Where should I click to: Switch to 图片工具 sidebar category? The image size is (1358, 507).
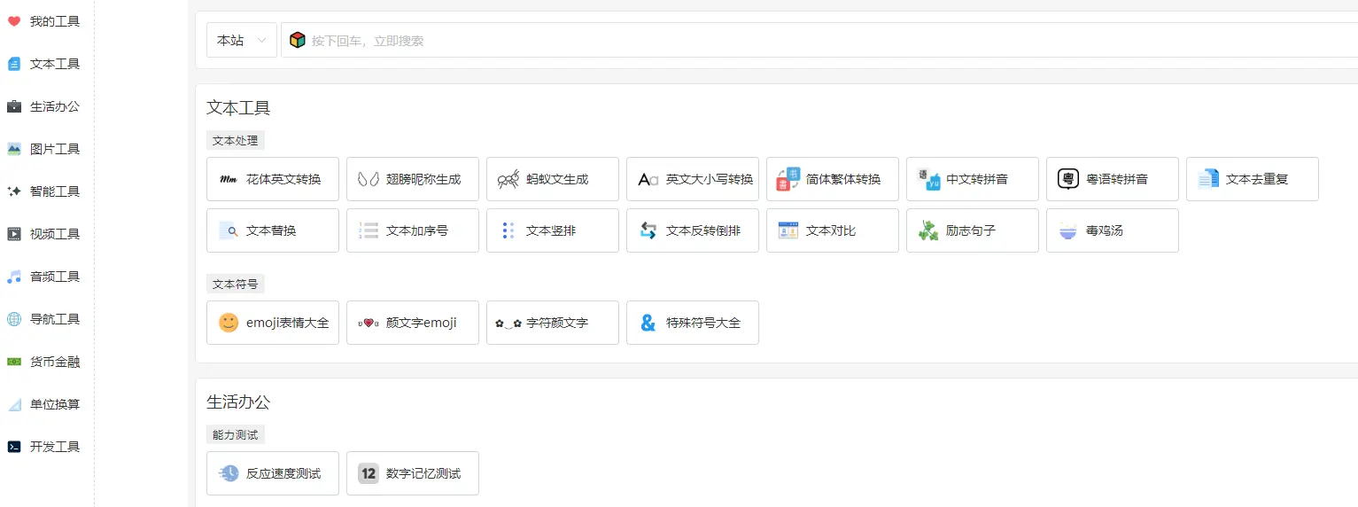coord(55,149)
